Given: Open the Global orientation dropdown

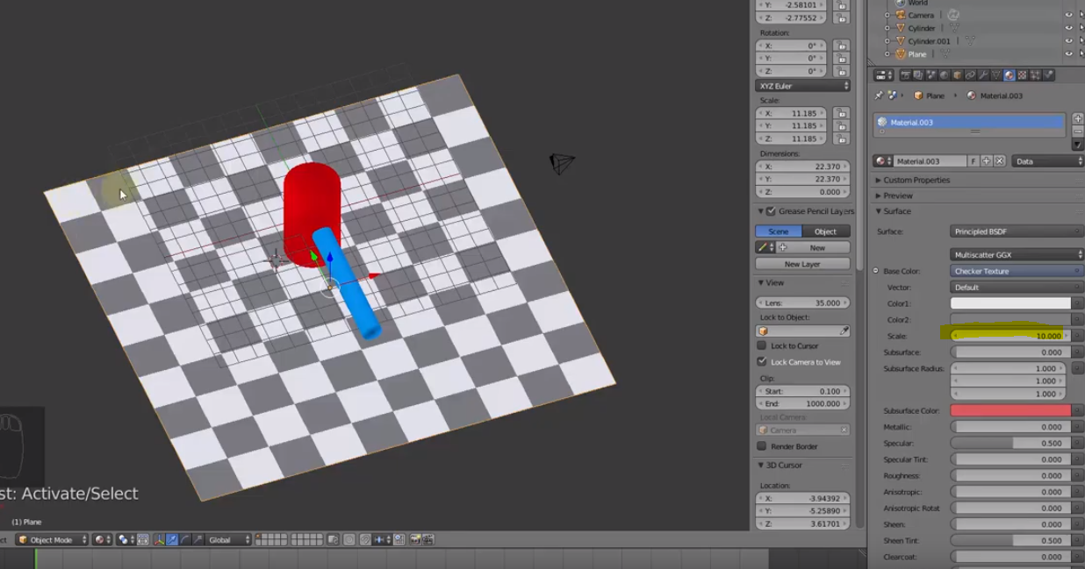Looking at the screenshot, I should click(x=229, y=540).
